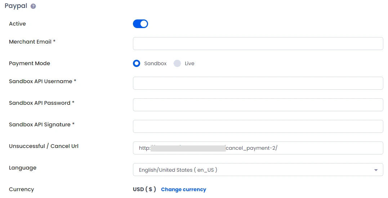Open the English/United States language combo box
388x198 pixels.
point(258,170)
